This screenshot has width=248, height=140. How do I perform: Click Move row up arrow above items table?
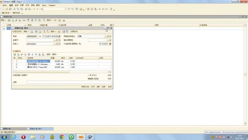point(33,54)
